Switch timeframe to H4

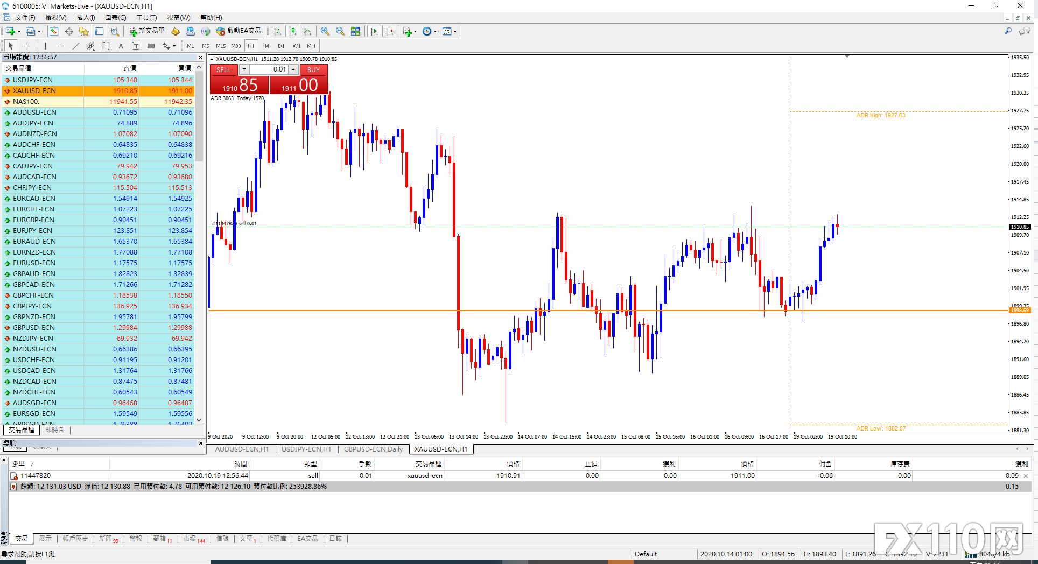pos(266,46)
